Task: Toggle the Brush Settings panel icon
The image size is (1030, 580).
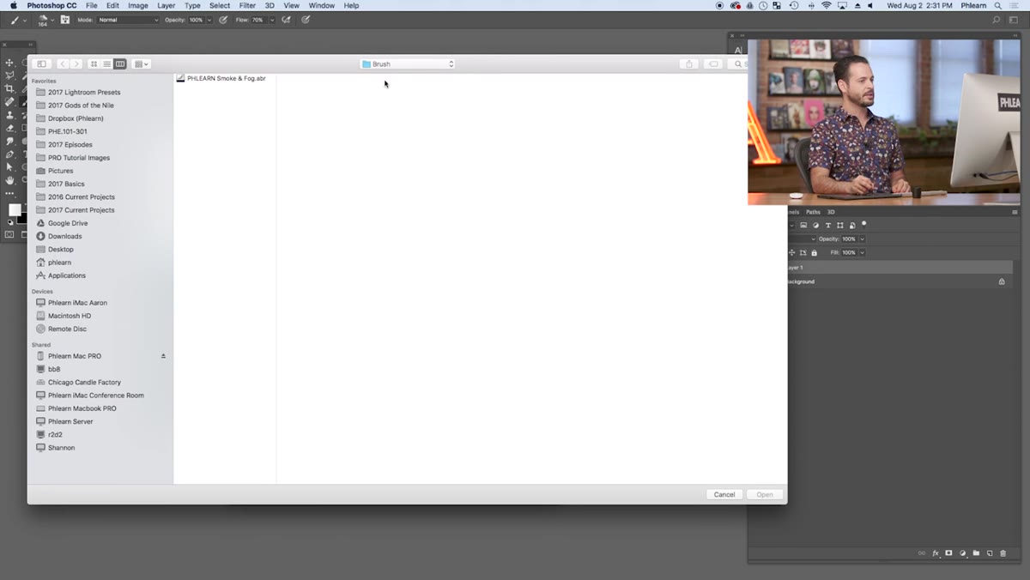Action: 65,20
